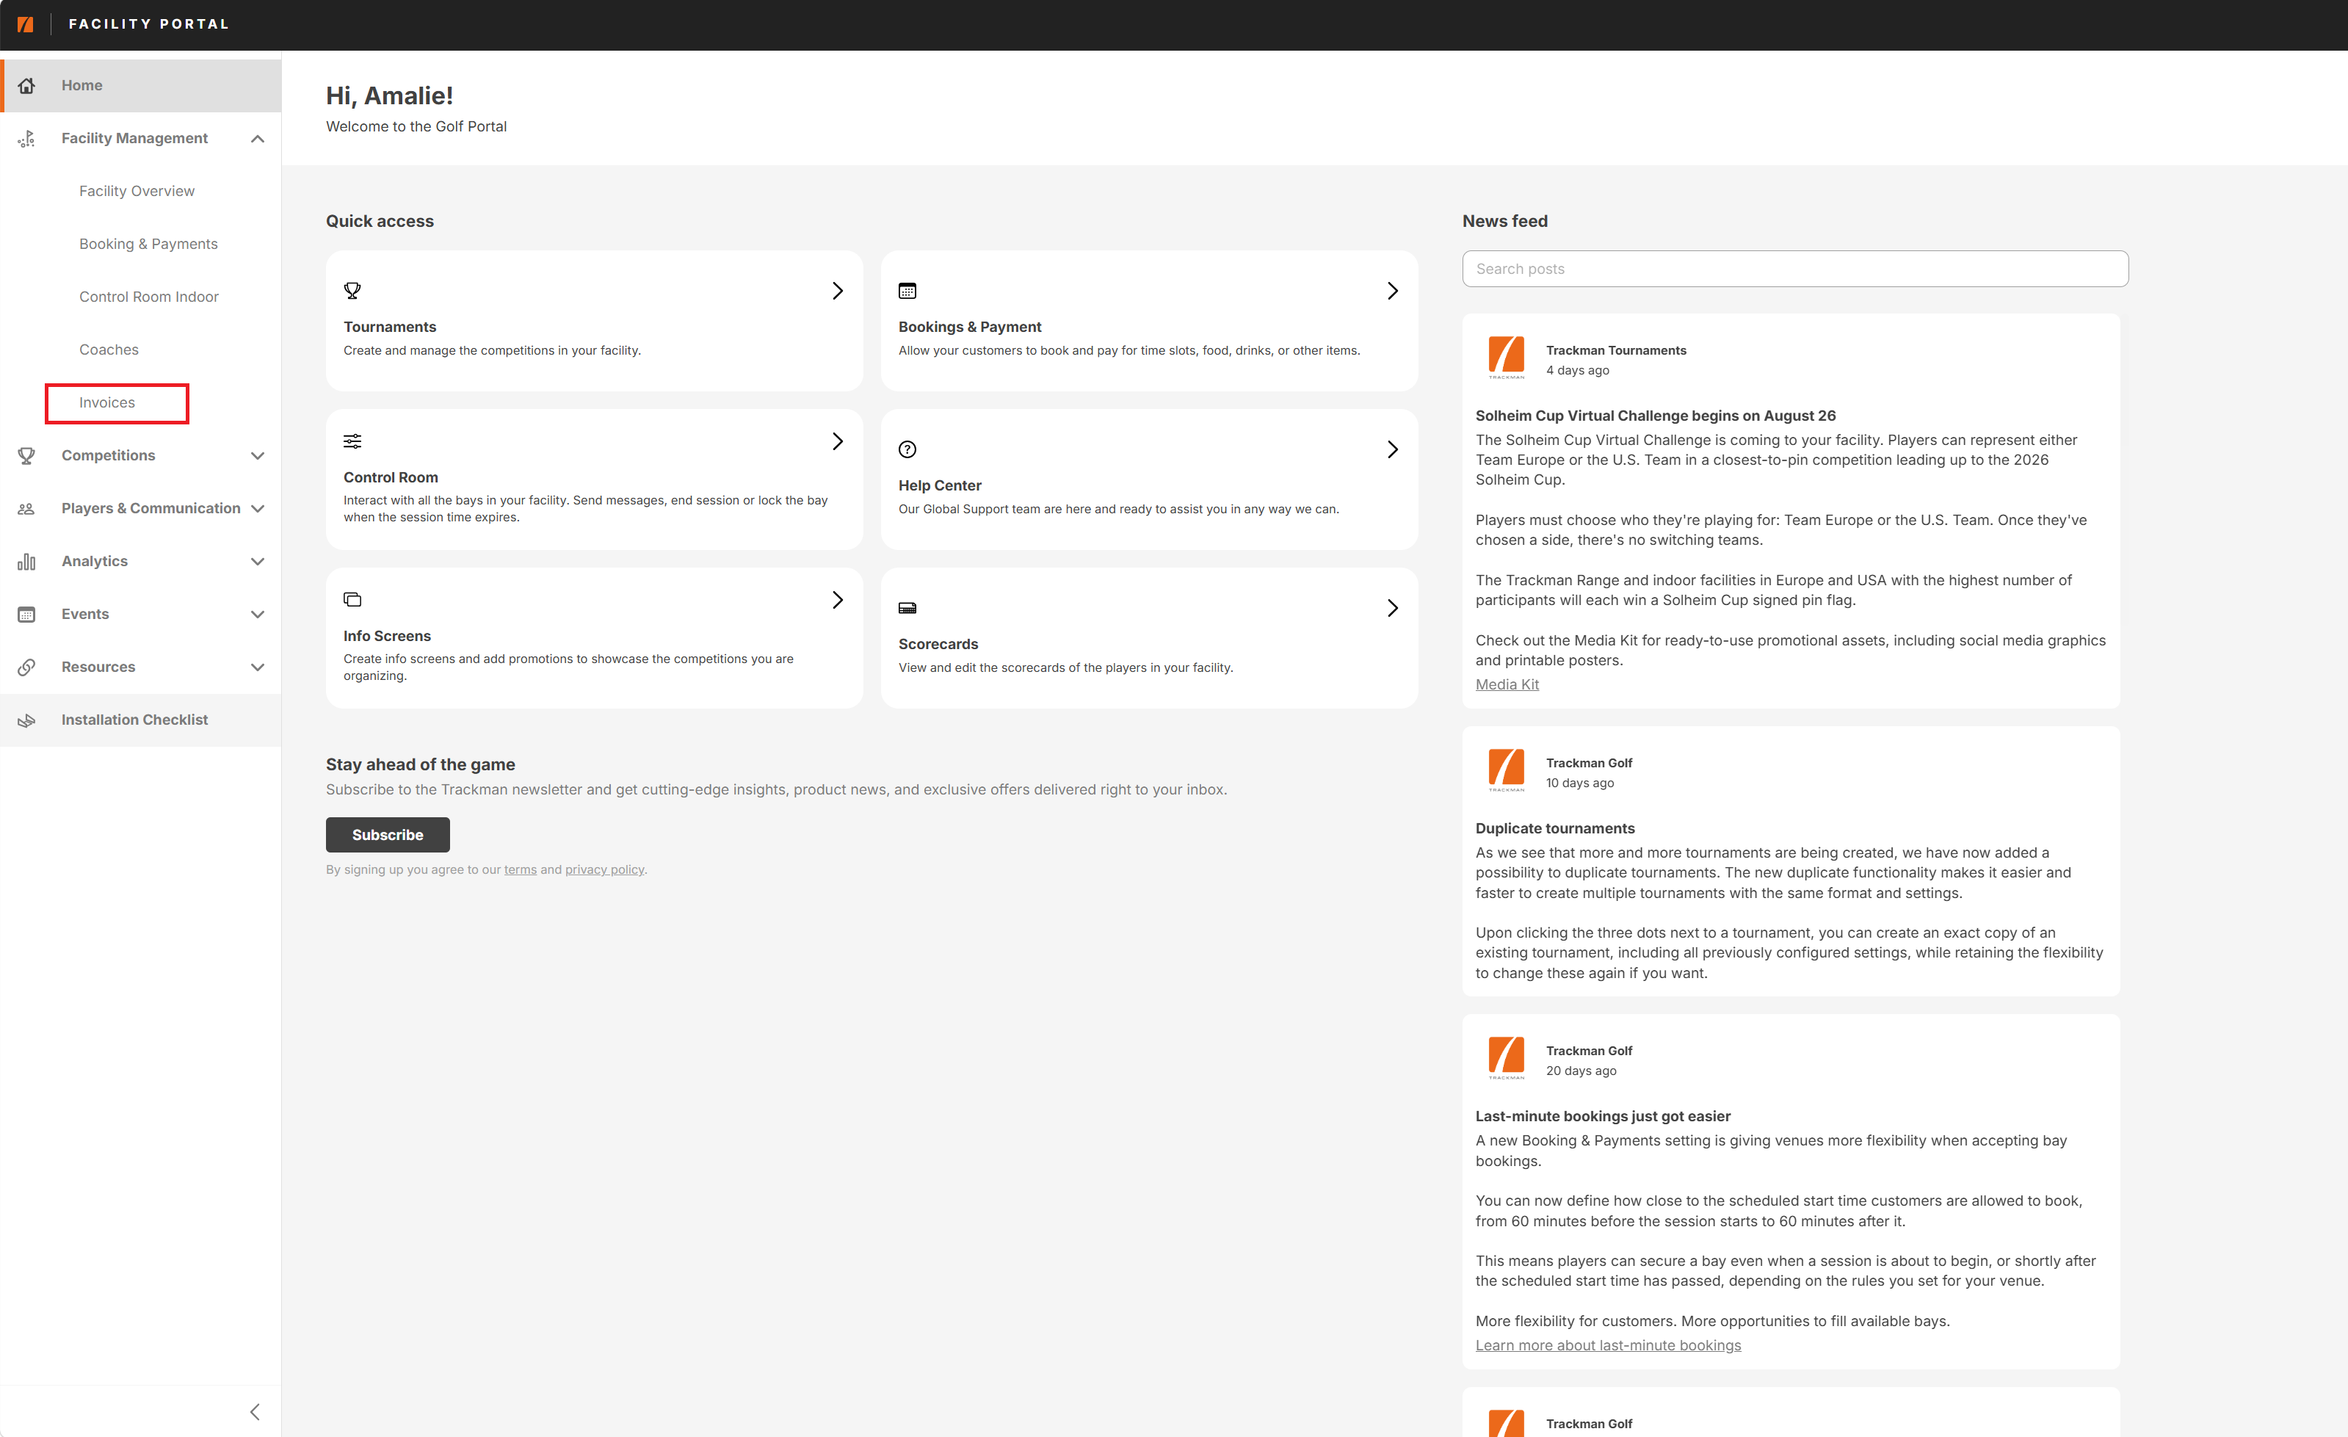The height and width of the screenshot is (1437, 2348).
Task: Go to Home in the sidebar
Action: click(141, 86)
